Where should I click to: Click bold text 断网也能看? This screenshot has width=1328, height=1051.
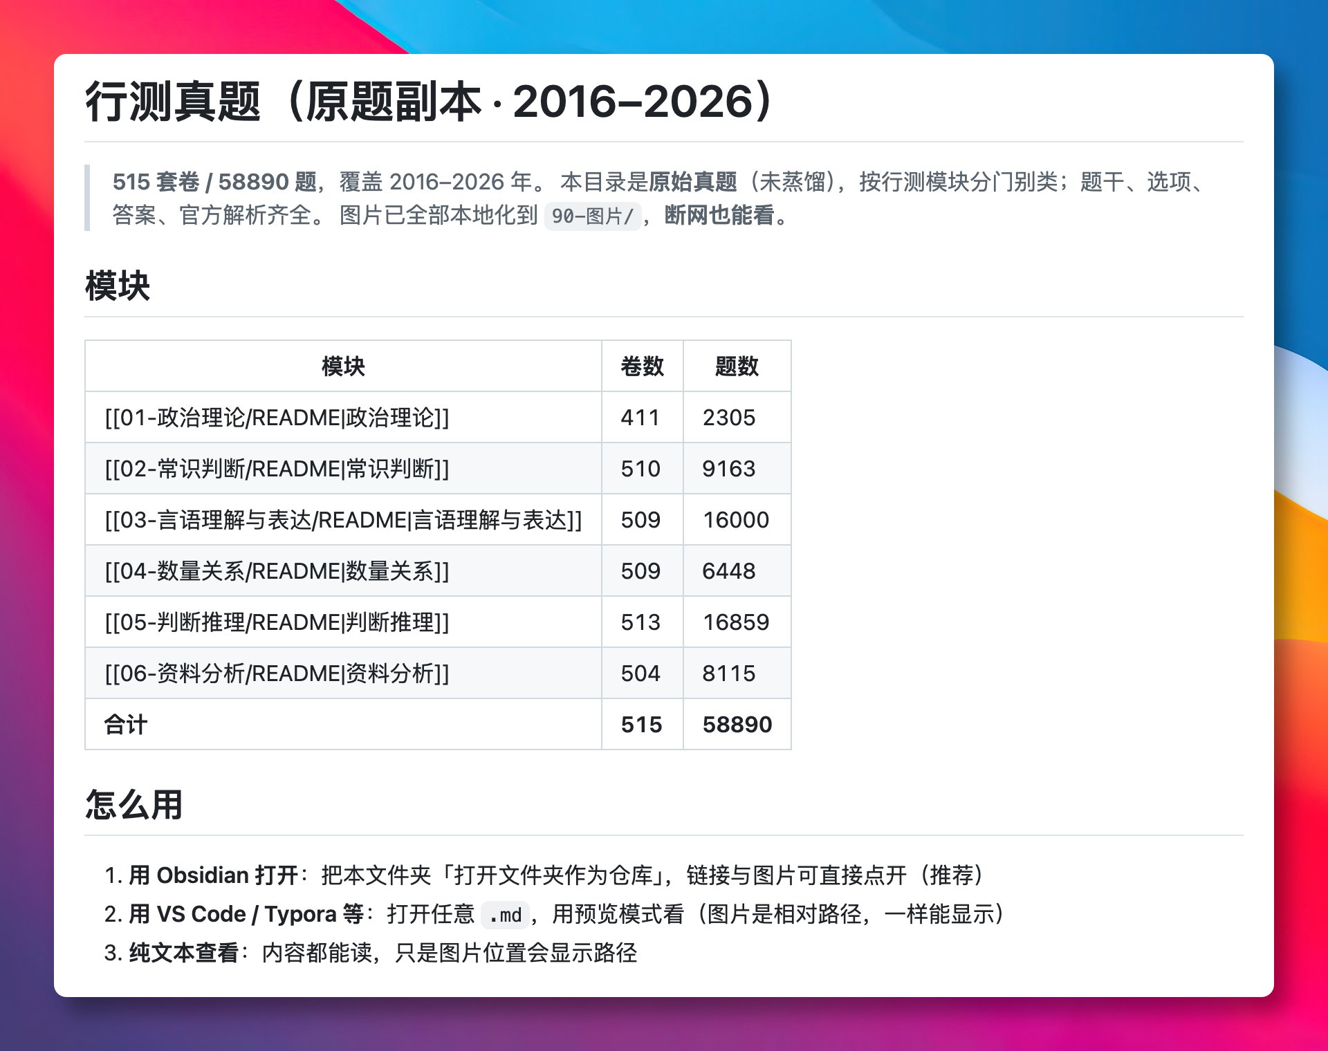click(719, 215)
